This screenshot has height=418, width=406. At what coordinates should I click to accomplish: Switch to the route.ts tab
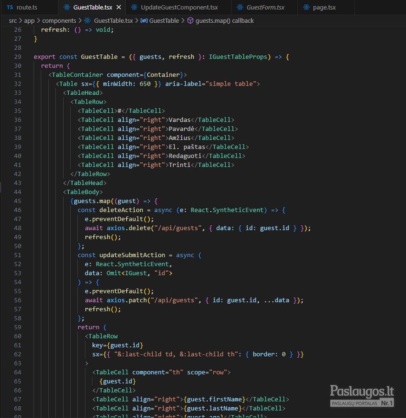pyautogui.click(x=26, y=7)
